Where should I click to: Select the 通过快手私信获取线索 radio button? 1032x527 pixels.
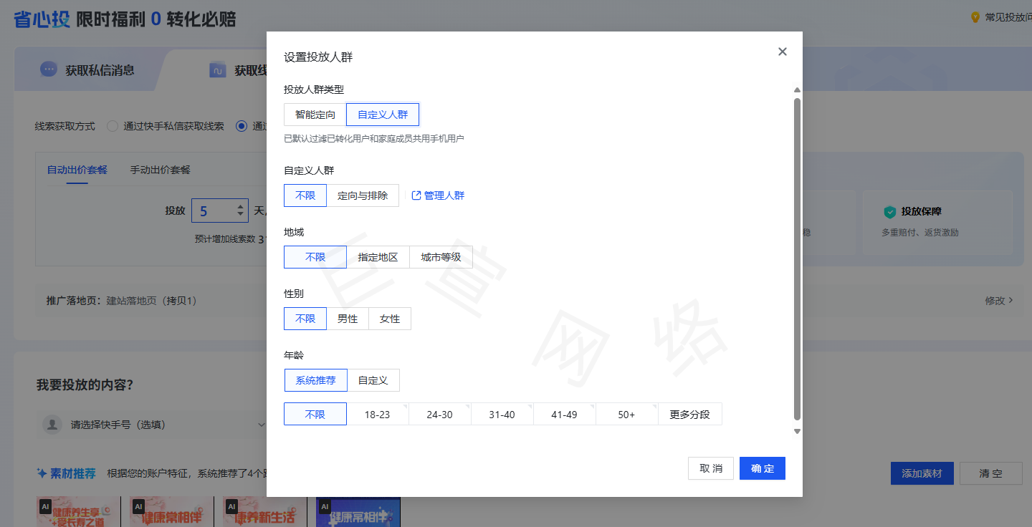point(112,126)
